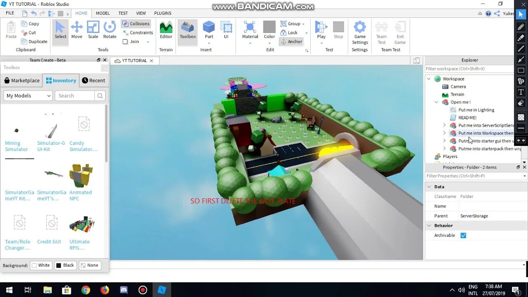Open the Lock dropdown arrow
This screenshot has width=528, height=297.
(x=306, y=33)
